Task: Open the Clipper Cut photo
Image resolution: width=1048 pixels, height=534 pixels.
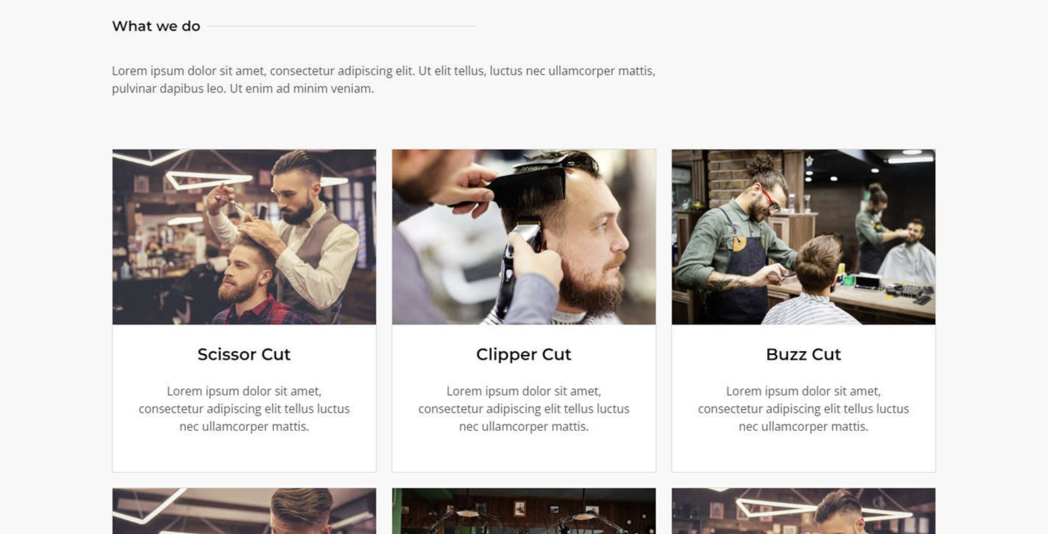Action: tap(524, 237)
